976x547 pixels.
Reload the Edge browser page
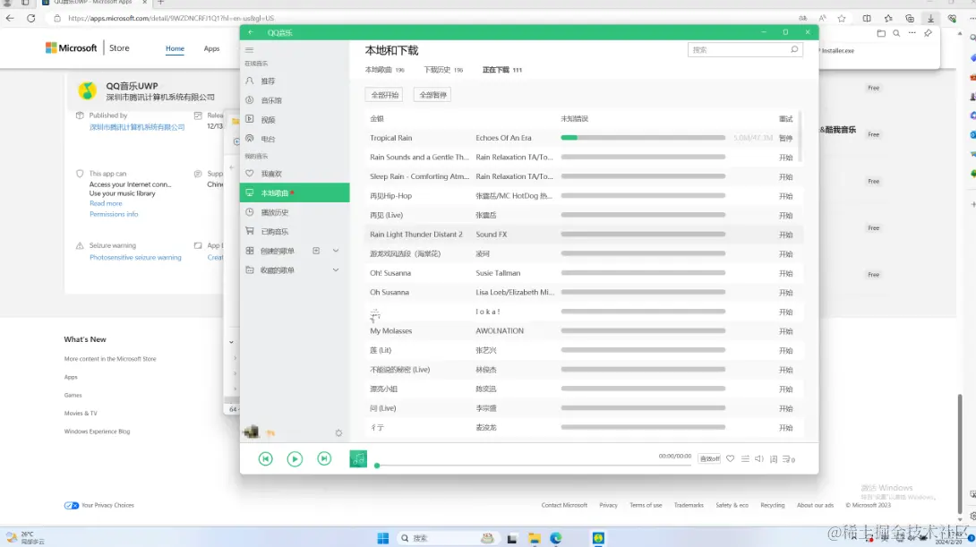tap(30, 18)
